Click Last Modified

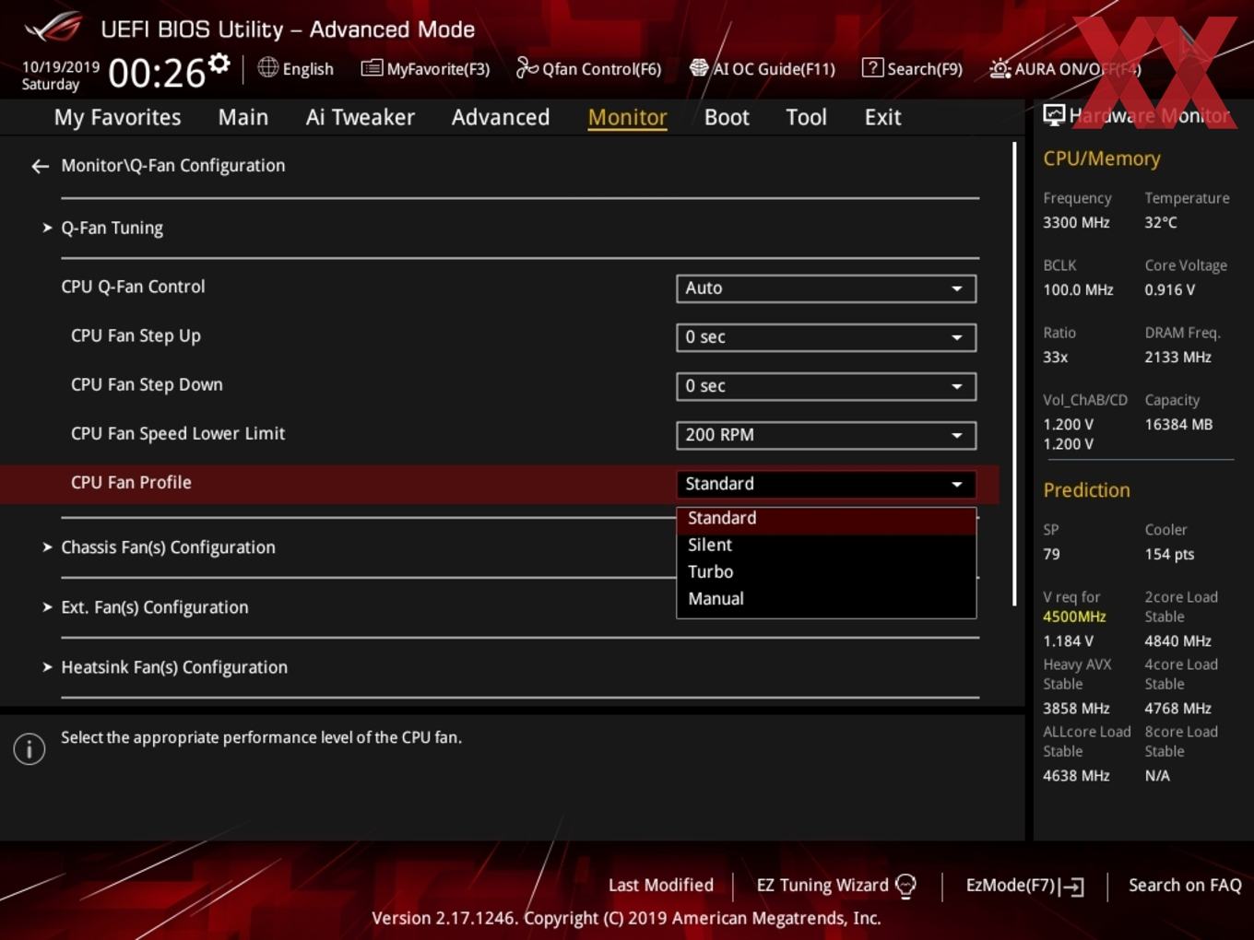(x=660, y=886)
